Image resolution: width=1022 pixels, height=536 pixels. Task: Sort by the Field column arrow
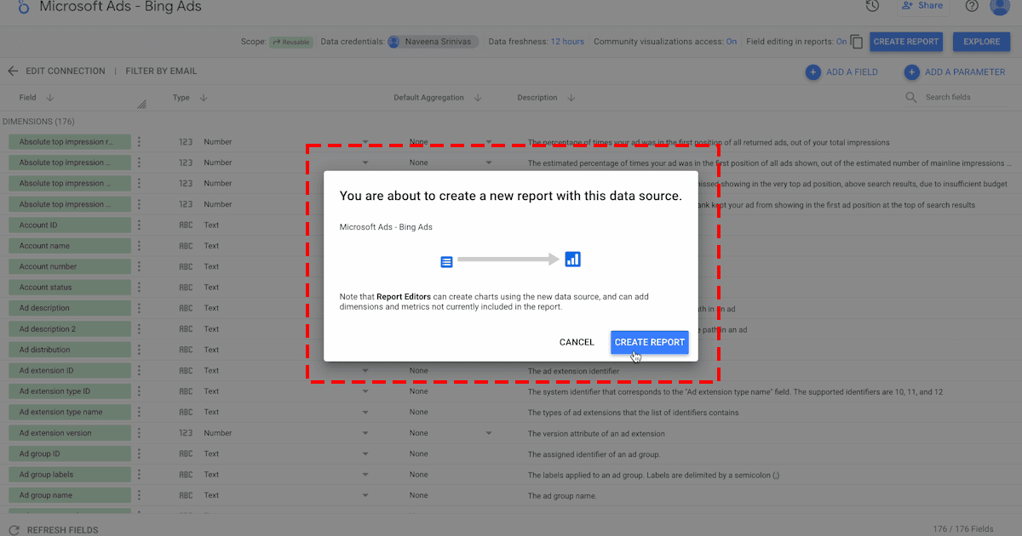point(50,98)
